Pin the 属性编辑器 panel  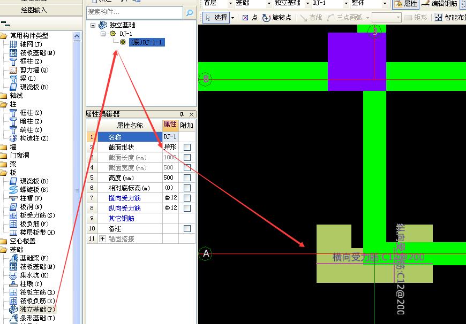pos(182,114)
